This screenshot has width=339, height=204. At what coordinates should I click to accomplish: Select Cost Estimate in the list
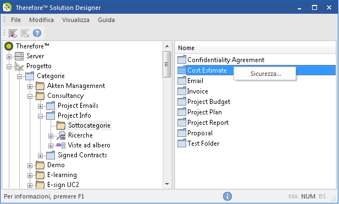coord(207,70)
